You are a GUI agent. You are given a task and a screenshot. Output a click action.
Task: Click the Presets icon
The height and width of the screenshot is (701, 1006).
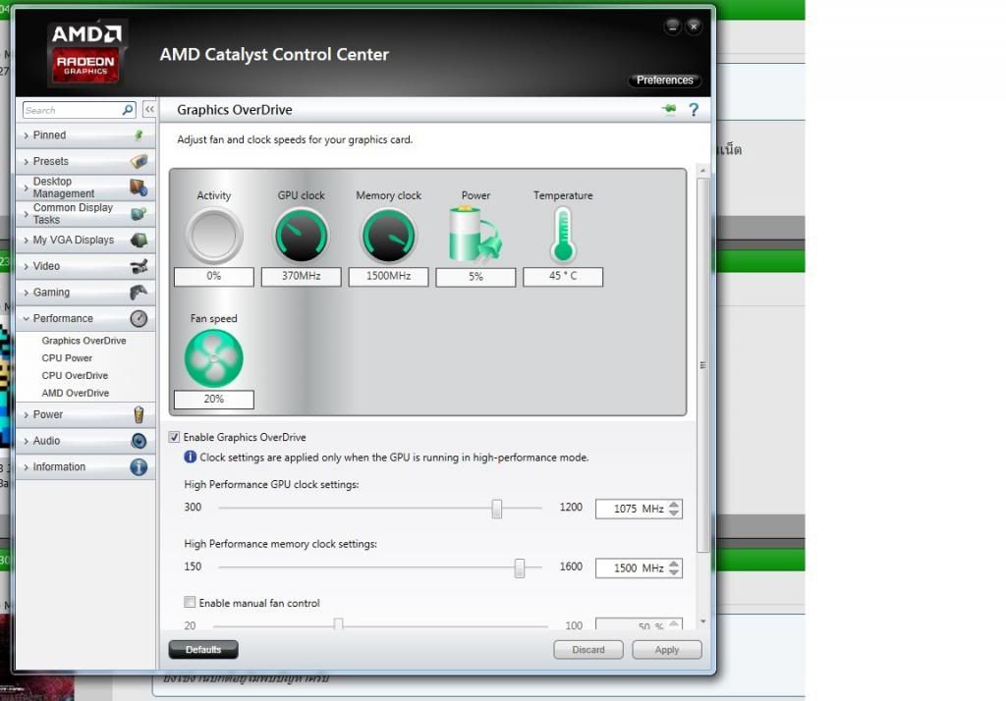(x=139, y=161)
